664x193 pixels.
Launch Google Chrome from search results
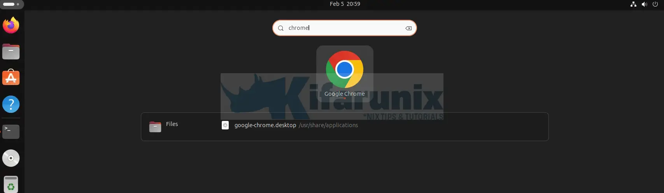[x=344, y=74]
